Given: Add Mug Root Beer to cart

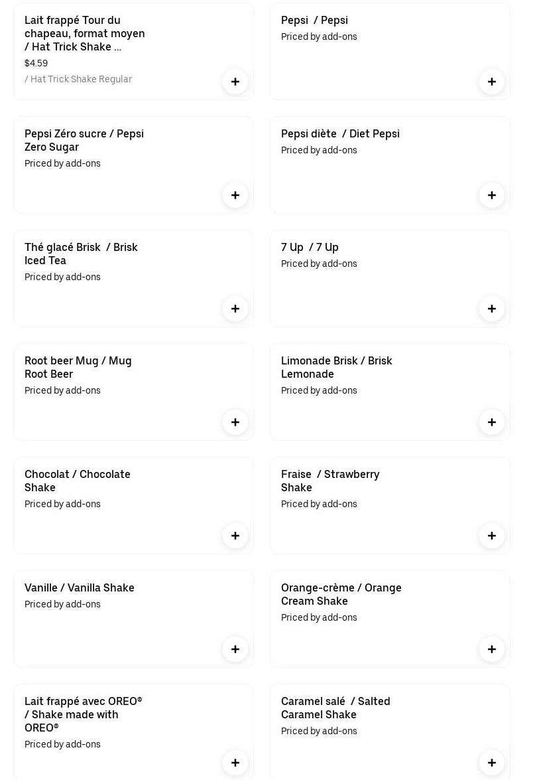Looking at the screenshot, I should point(235,422).
